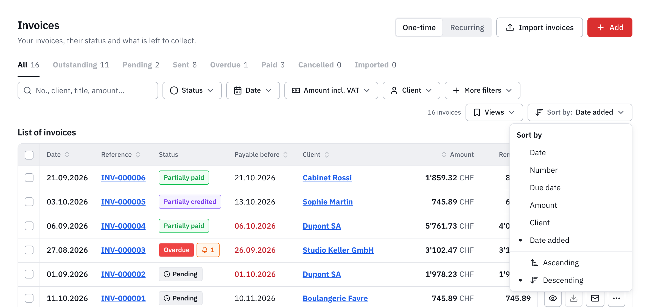
Task: Switch to the Overdue tab
Action: (229, 65)
